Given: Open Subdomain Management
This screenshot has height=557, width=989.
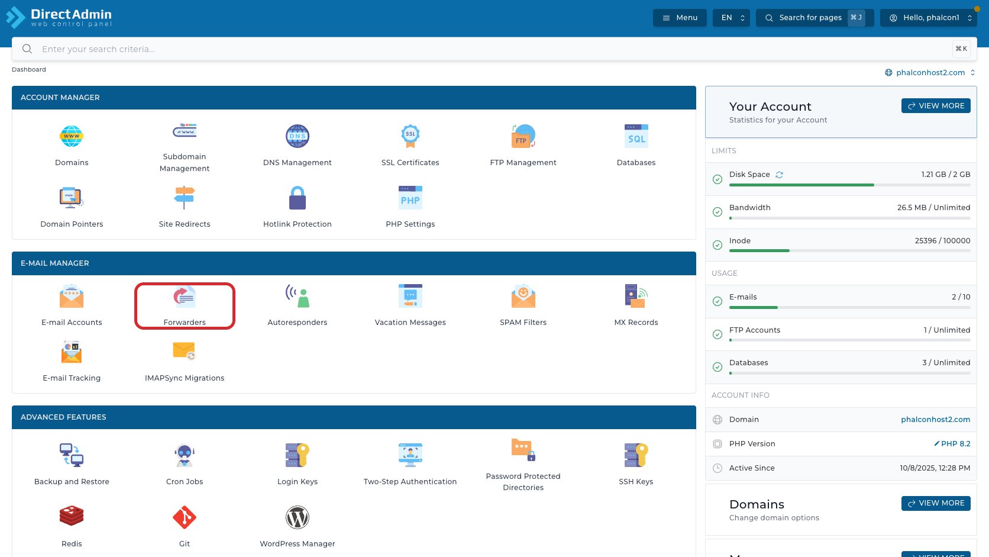Looking at the screenshot, I should coord(185,146).
